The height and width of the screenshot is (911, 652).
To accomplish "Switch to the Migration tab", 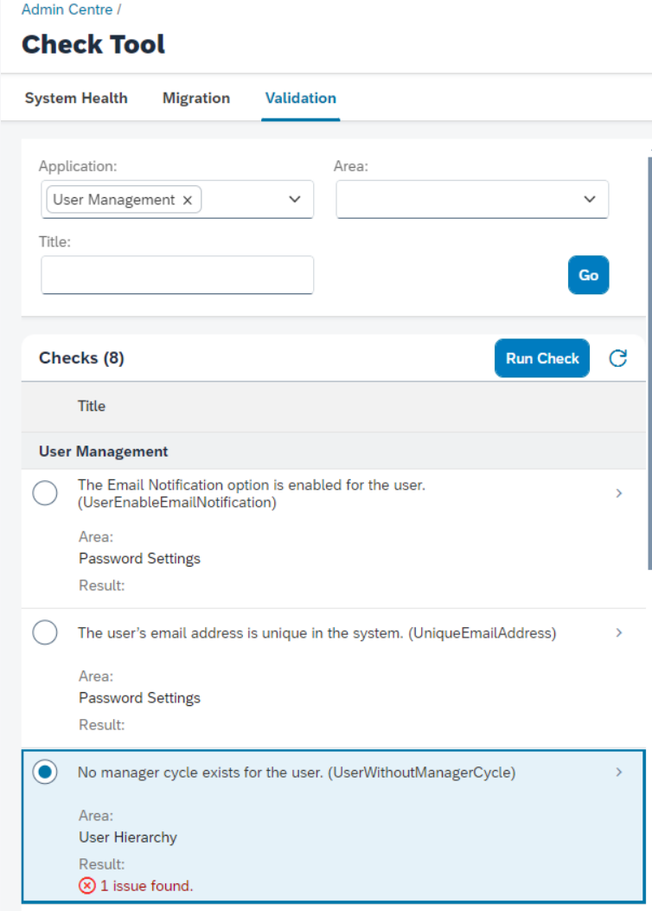I will (x=196, y=98).
